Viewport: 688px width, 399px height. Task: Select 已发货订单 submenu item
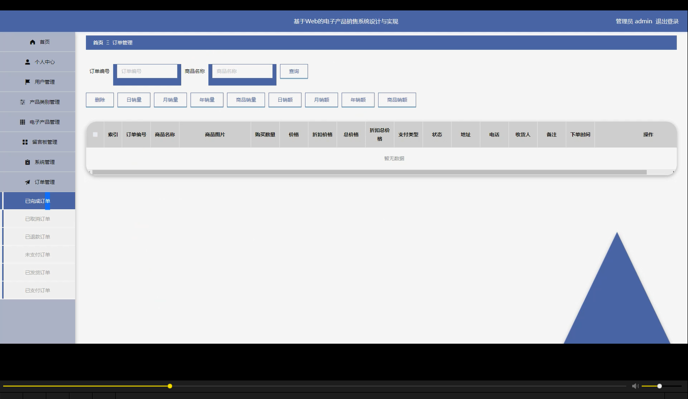pos(39,272)
